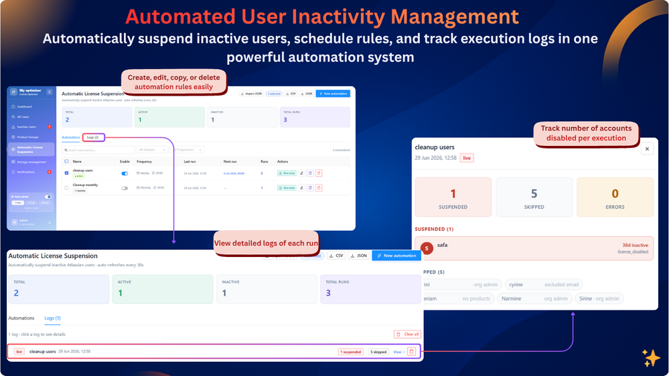Click the ACTIVE stat card in upper panel
669x376 pixels.
169,117
